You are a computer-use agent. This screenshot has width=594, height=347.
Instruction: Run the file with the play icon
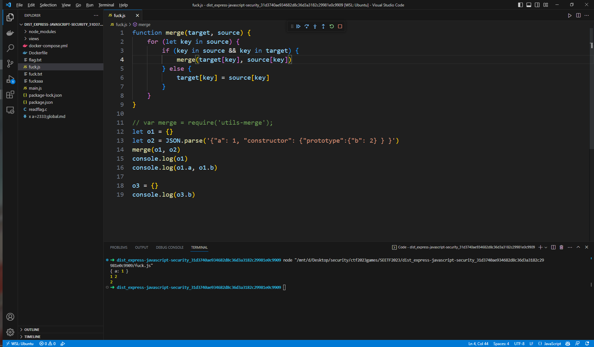570,15
